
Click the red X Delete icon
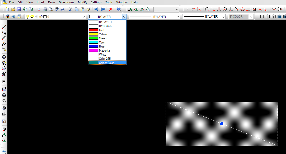(x=110, y=9)
